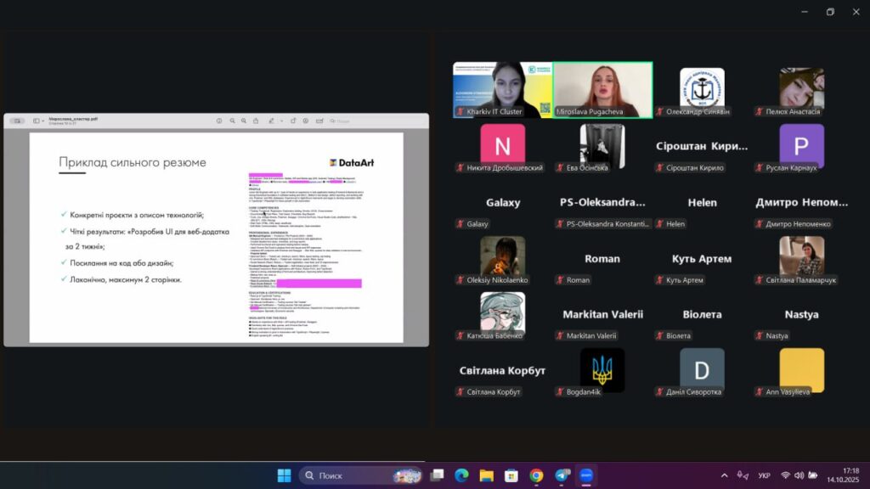Click the Wi-Fi network icon in tray

point(786,475)
